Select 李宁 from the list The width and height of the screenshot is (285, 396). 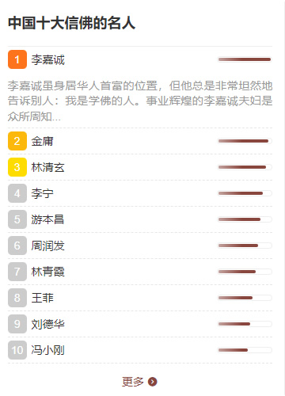click(42, 193)
